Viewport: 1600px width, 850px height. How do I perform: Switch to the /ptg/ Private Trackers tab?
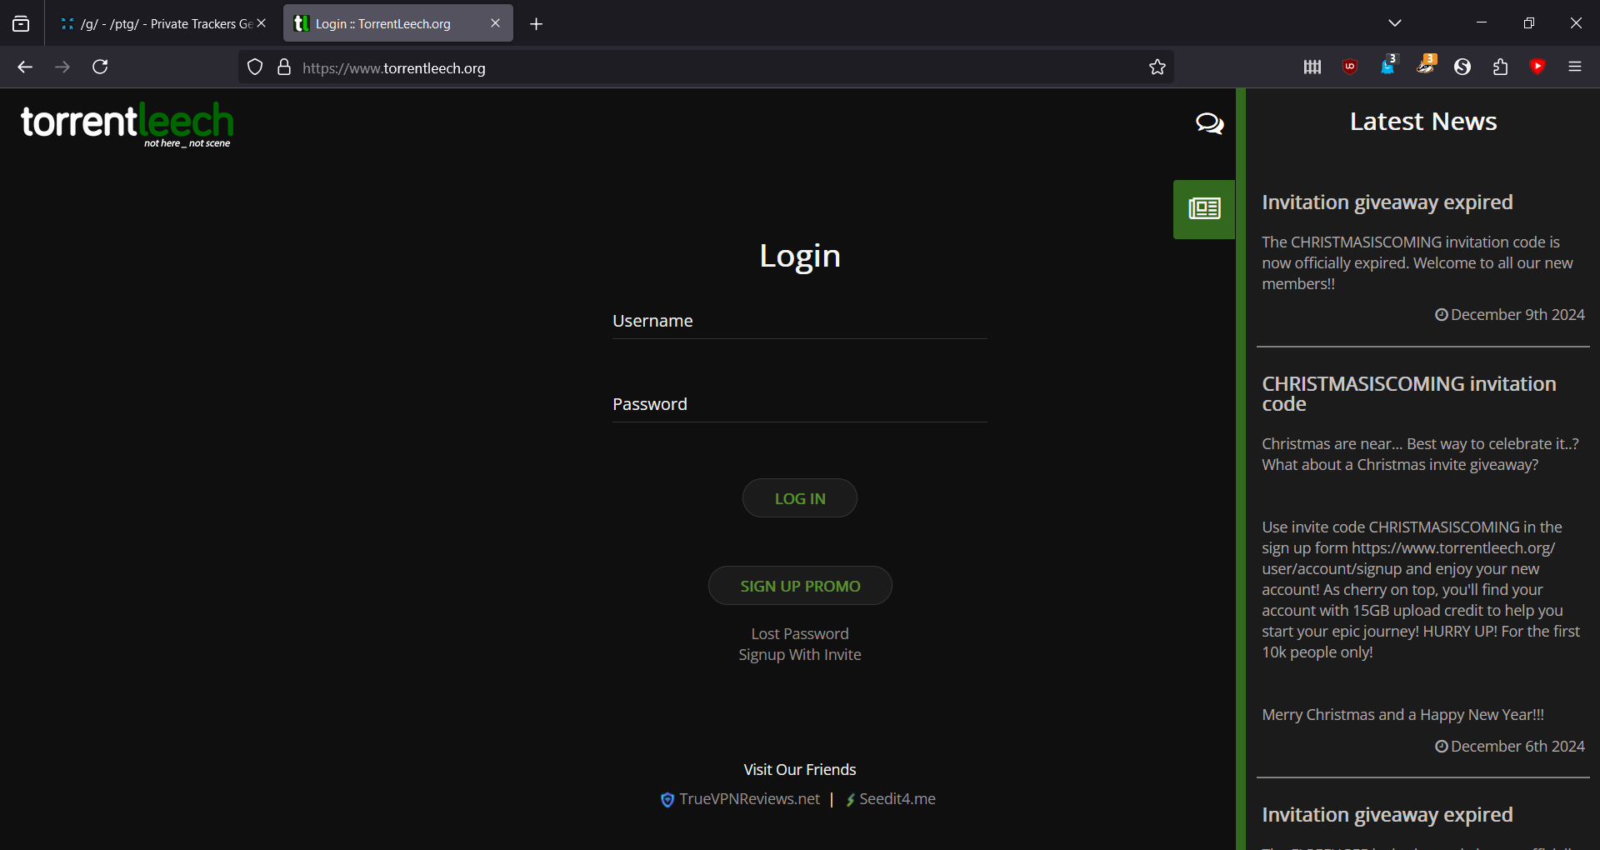158,23
